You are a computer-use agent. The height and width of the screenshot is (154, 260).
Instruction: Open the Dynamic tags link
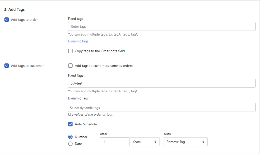click(x=78, y=41)
